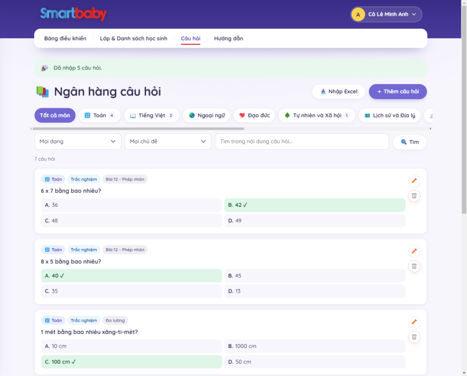The height and width of the screenshot is (376, 467).
Task: Click 'Trắc nghiệm' tag on 1 mét question
Action: [84, 320]
